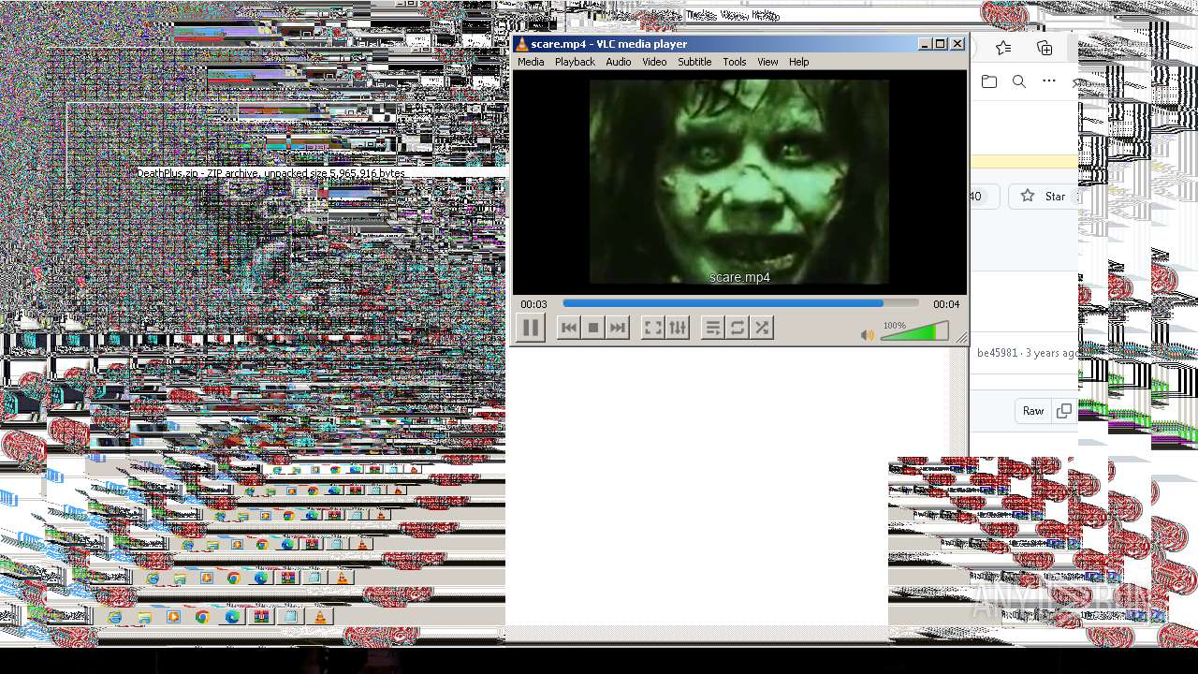
Task: Stop playback with the VLC stop button
Action: [x=592, y=328]
